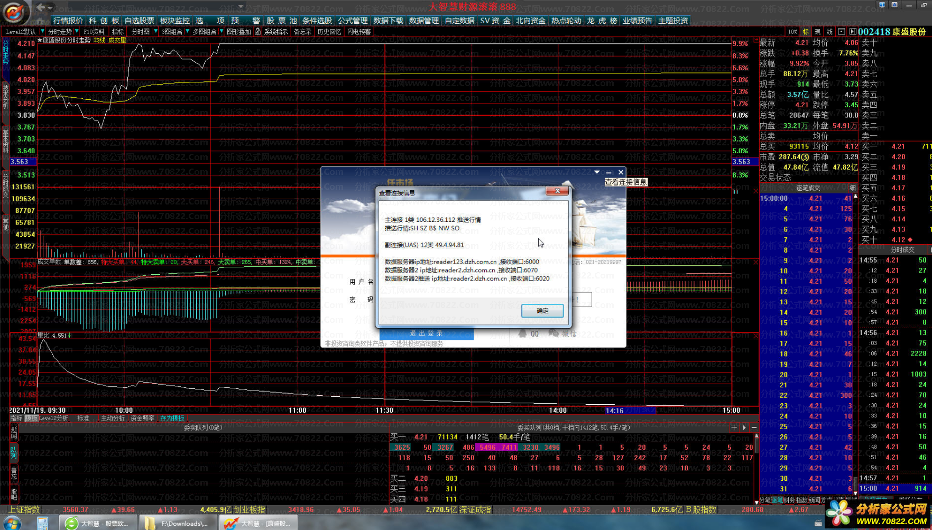This screenshot has height=530, width=932.
Task: Click the login window dropdown triangle icon
Action: (x=597, y=172)
